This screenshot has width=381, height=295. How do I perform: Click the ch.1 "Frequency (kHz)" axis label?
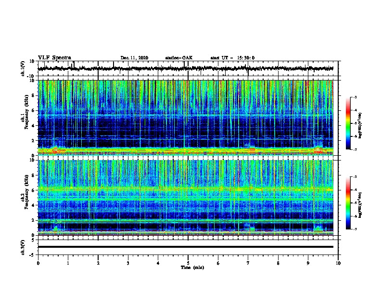pos(26,111)
